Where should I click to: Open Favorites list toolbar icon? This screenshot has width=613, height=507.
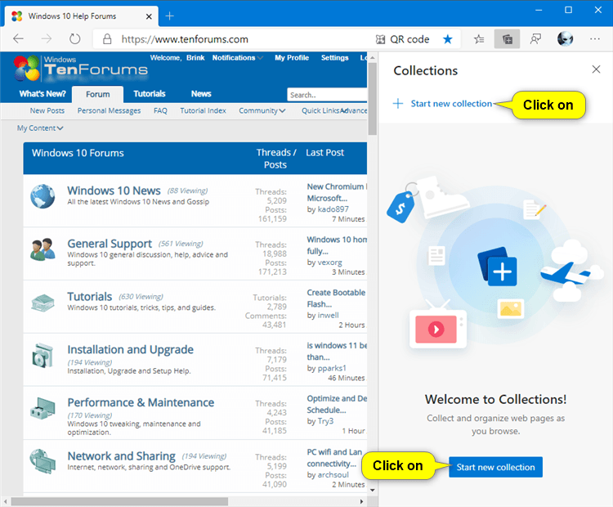pyautogui.click(x=478, y=38)
